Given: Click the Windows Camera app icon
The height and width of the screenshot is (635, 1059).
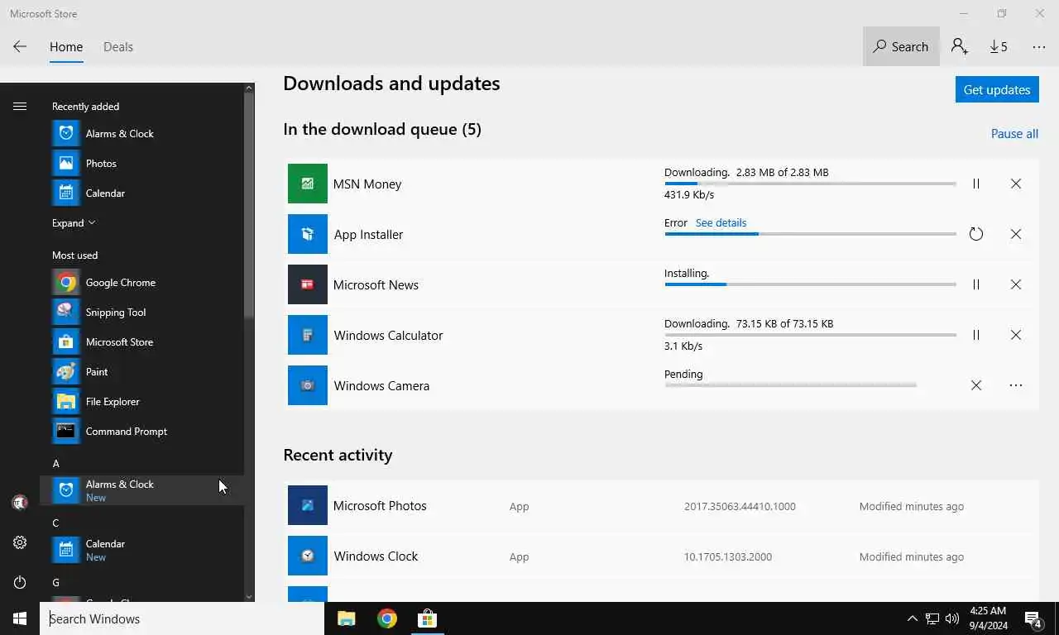Looking at the screenshot, I should pyautogui.click(x=308, y=385).
